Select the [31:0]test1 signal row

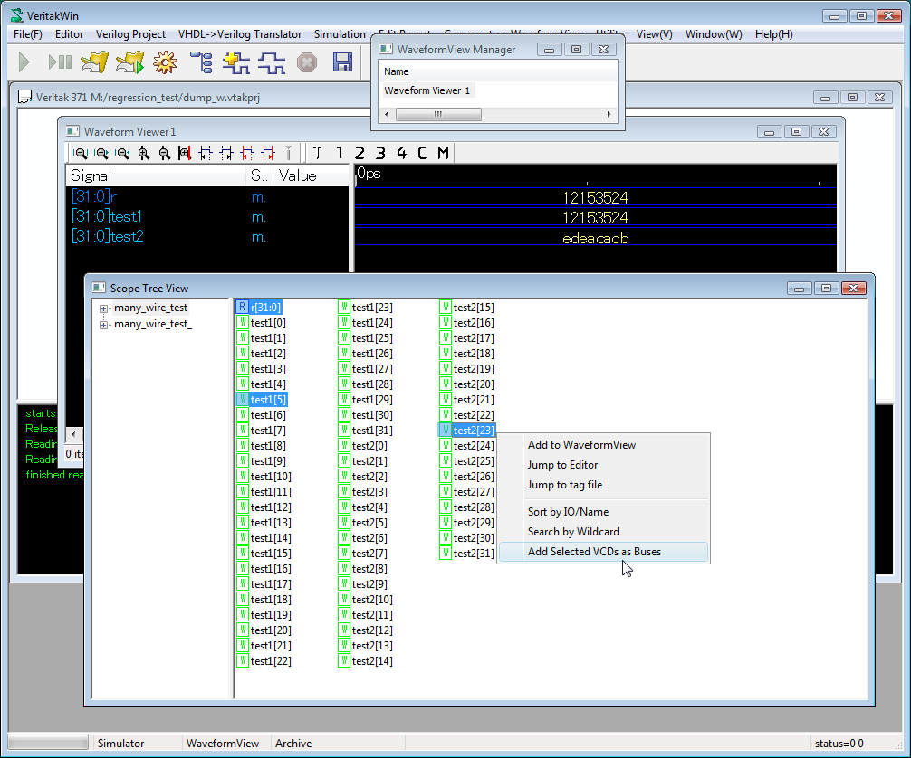tap(208, 216)
